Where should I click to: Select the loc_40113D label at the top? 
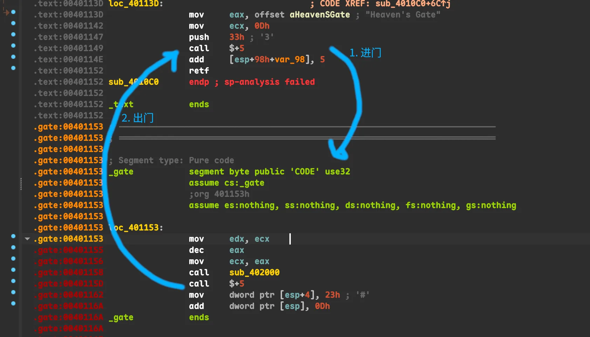pos(136,4)
